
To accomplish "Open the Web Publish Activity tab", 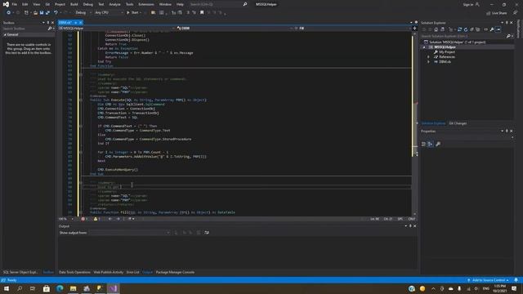I will (109, 272).
